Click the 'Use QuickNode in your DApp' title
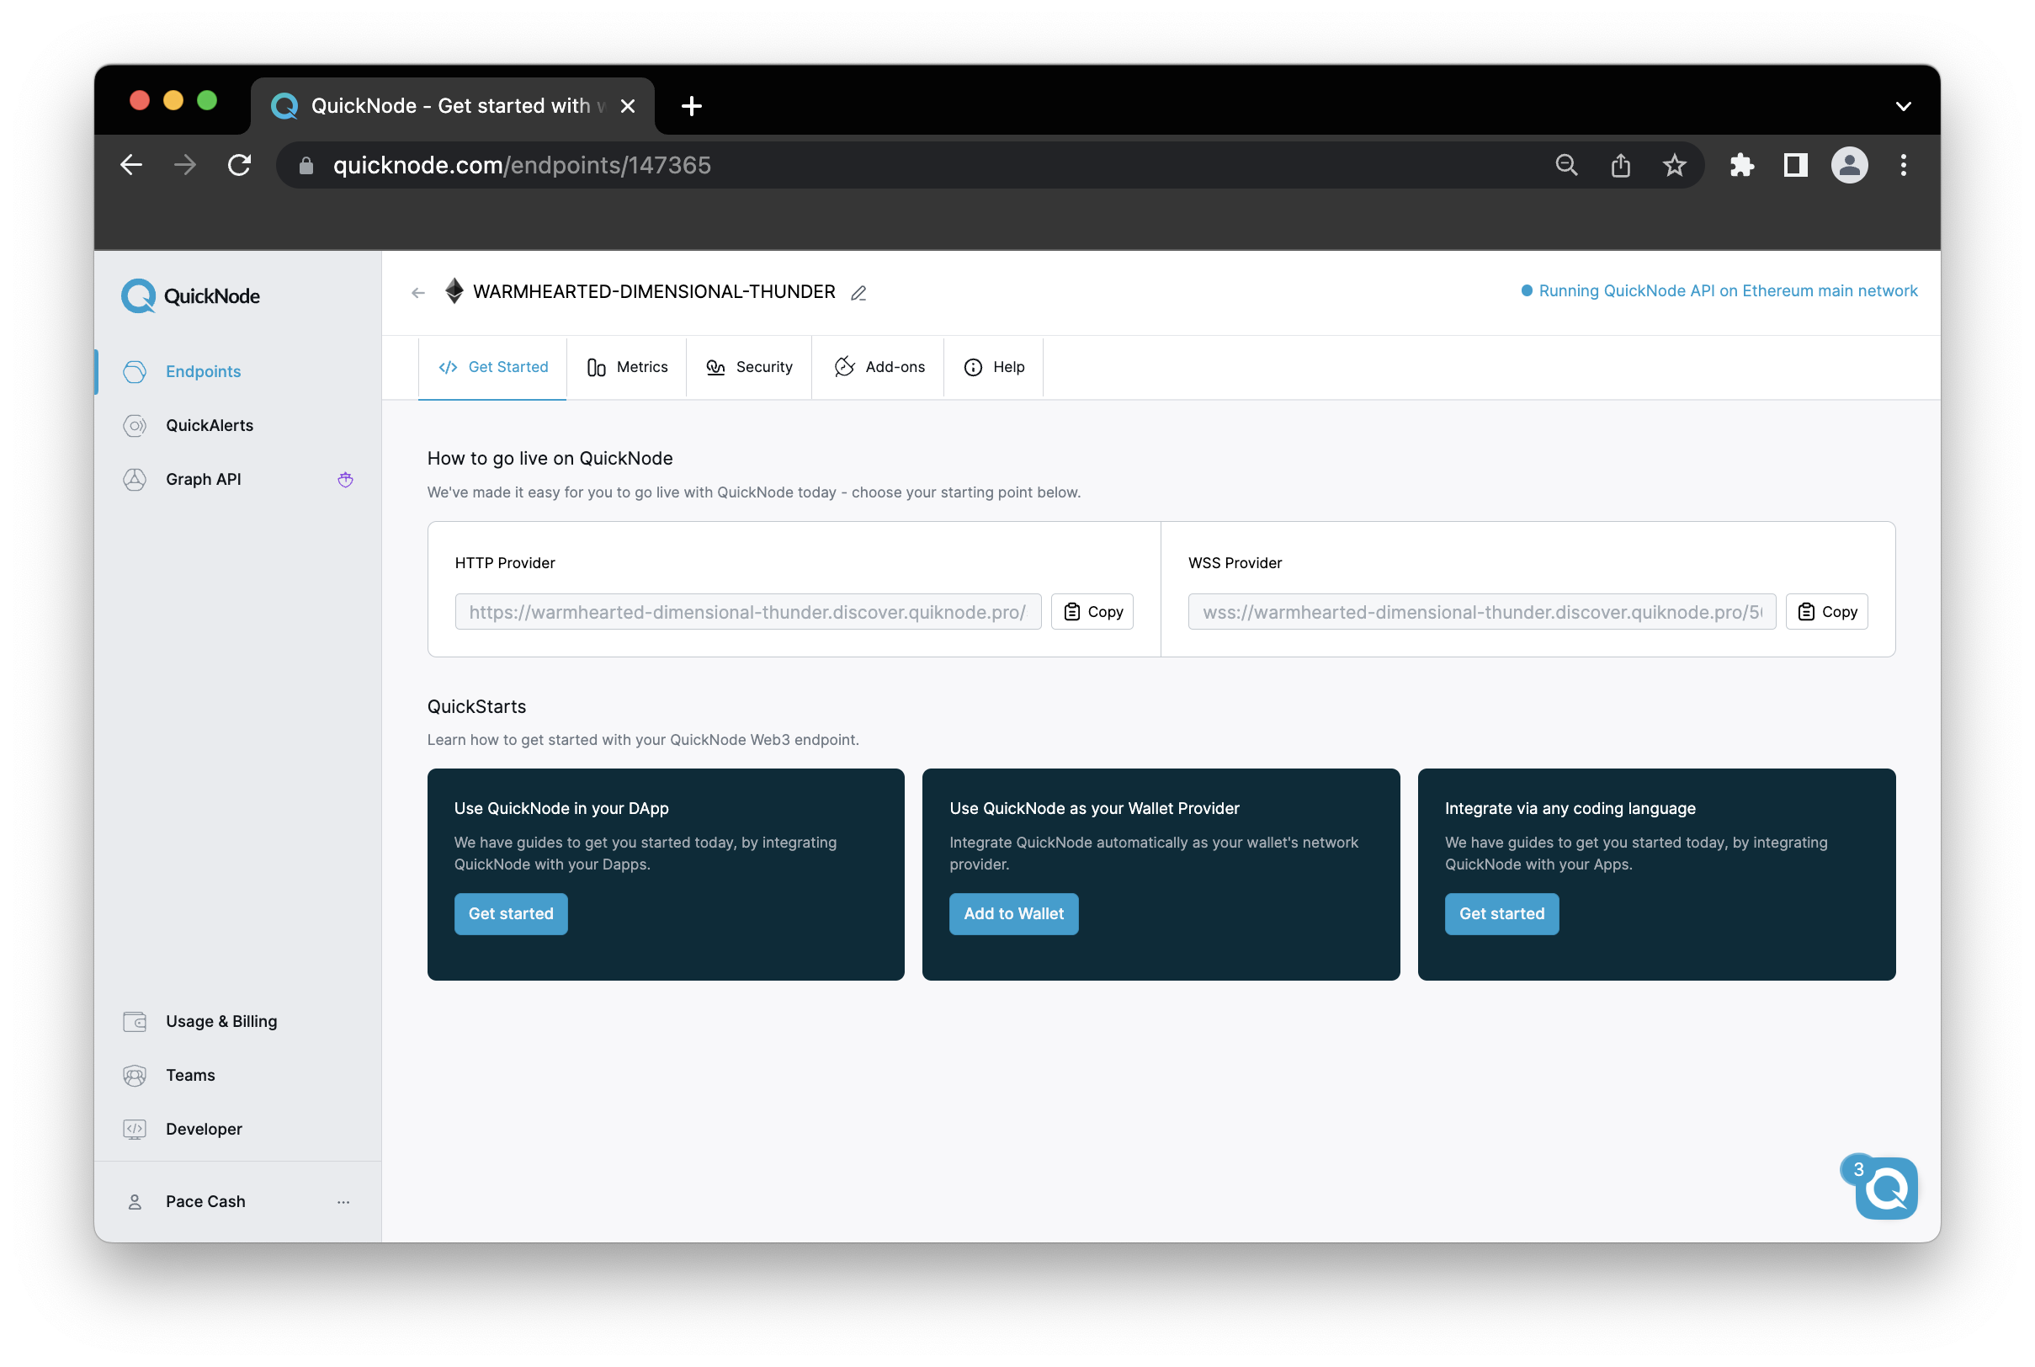Screen dimensions: 2035x1367 [561, 808]
